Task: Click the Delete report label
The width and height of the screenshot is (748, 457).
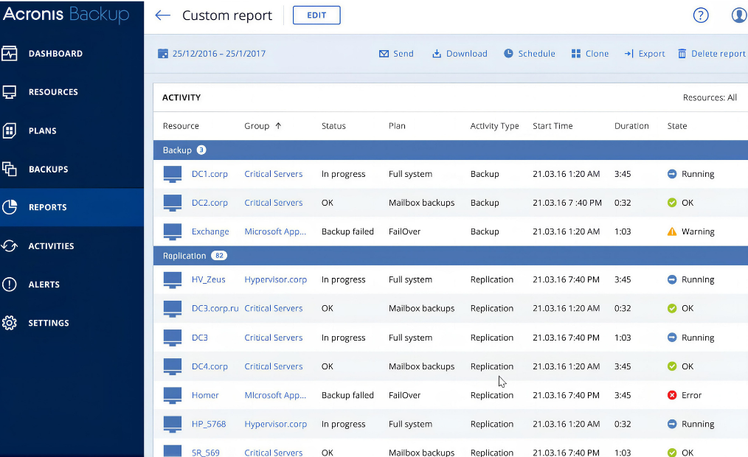Action: pyautogui.click(x=718, y=53)
